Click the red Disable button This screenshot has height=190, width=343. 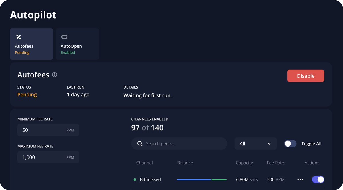pos(306,76)
